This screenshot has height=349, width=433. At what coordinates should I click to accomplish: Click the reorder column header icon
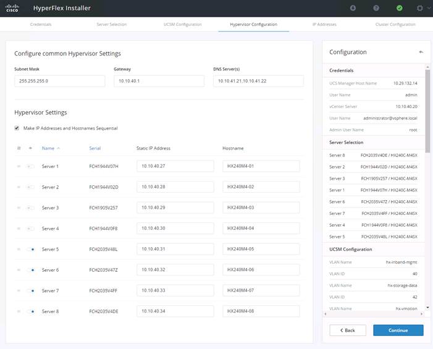tap(19, 148)
